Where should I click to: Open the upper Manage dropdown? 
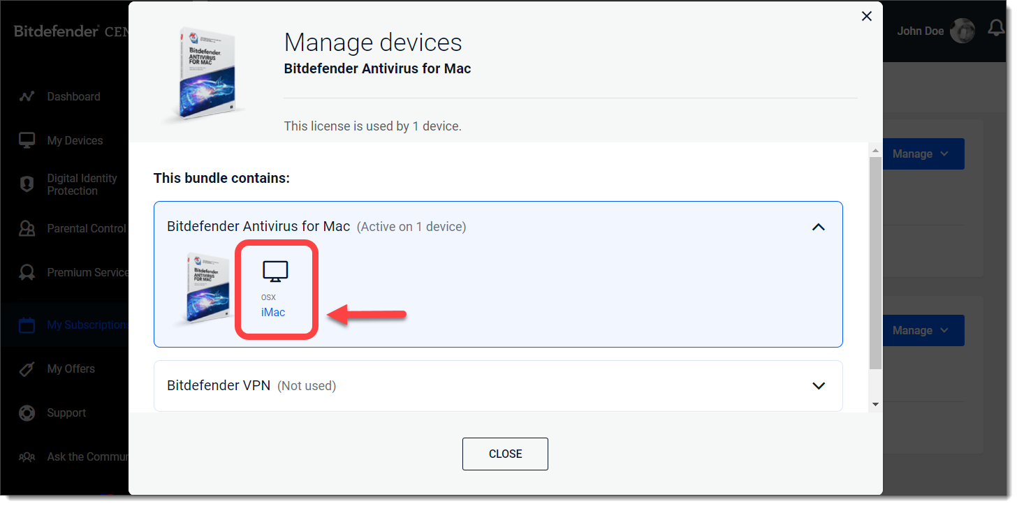[922, 154]
